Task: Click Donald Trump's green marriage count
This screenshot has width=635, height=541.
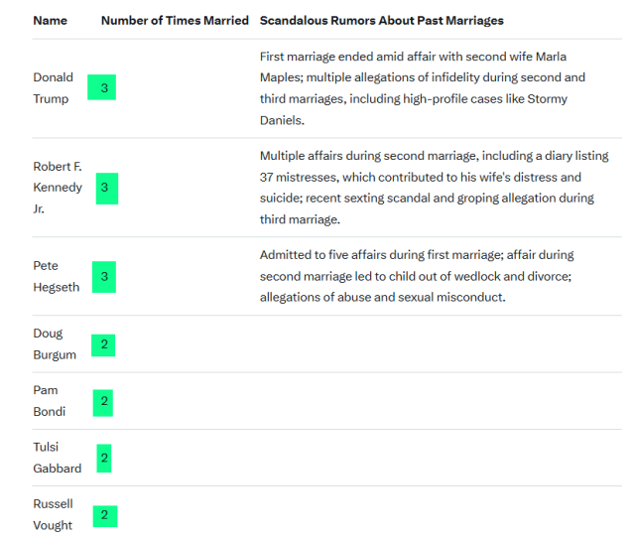Action: 103,88
